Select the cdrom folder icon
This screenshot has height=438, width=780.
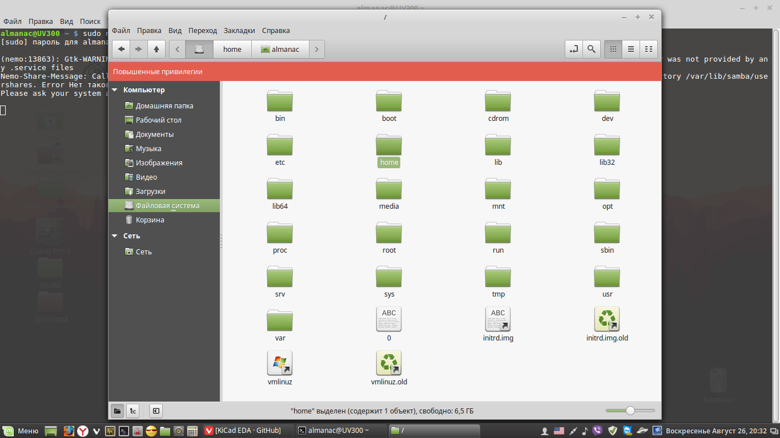[x=498, y=101]
